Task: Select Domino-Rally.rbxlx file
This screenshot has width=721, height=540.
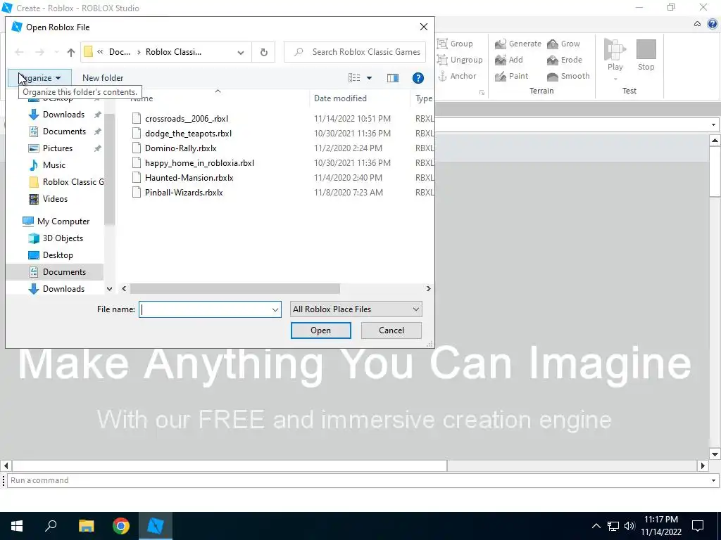Action: (181, 148)
